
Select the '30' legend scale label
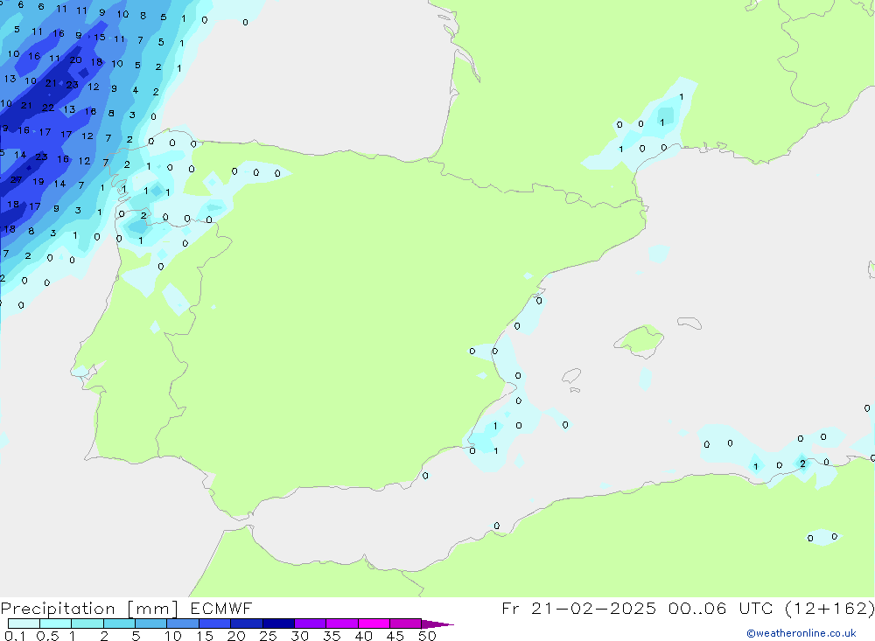pos(299,636)
